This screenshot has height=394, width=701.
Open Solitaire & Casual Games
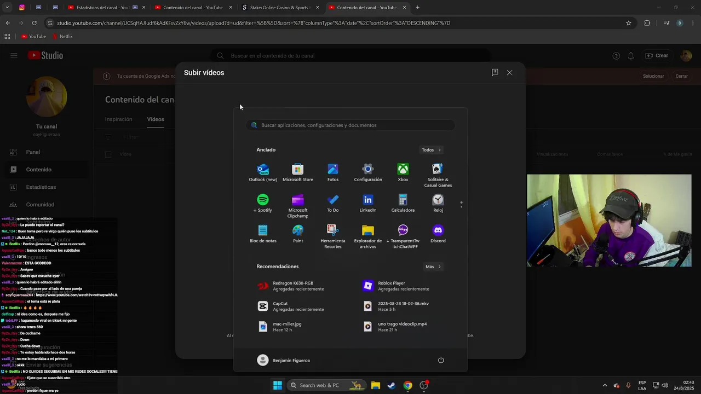438,175
